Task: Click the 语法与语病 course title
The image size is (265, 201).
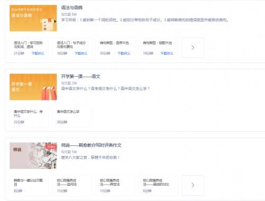Action: pos(72,7)
